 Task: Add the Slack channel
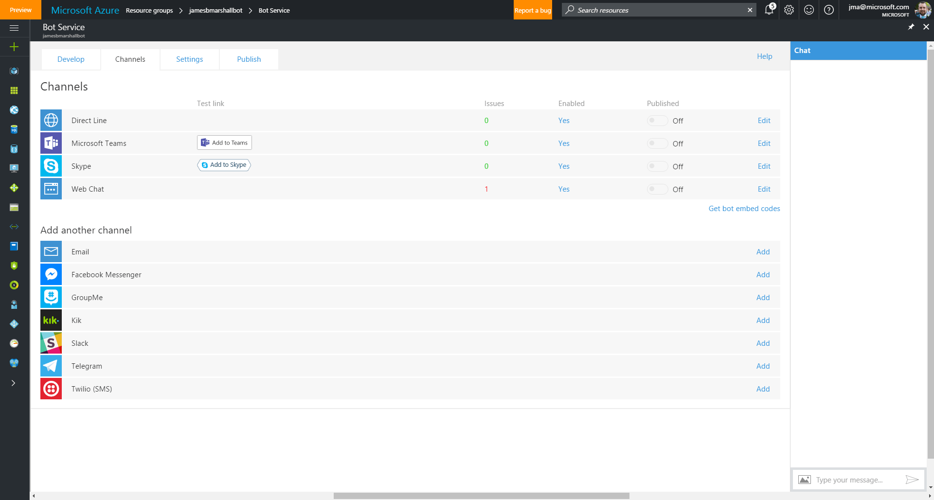tap(763, 343)
